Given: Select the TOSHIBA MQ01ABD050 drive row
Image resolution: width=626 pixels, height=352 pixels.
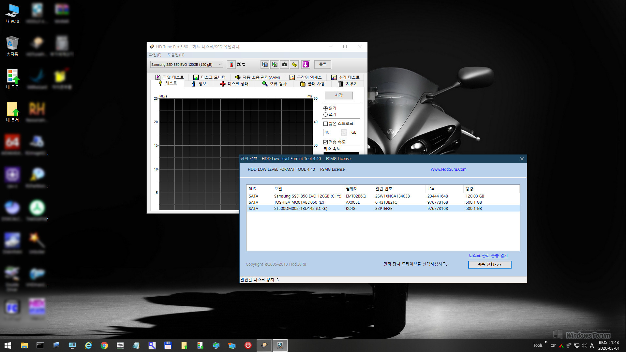Looking at the screenshot, I should point(383,202).
